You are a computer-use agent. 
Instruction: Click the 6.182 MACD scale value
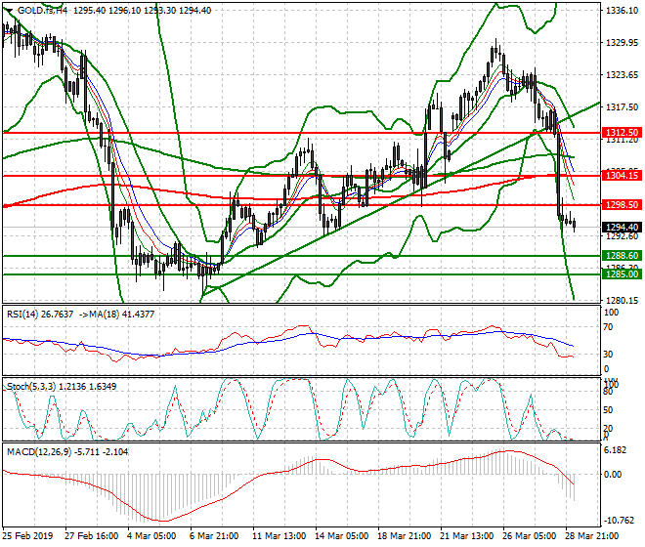pyautogui.click(x=616, y=450)
